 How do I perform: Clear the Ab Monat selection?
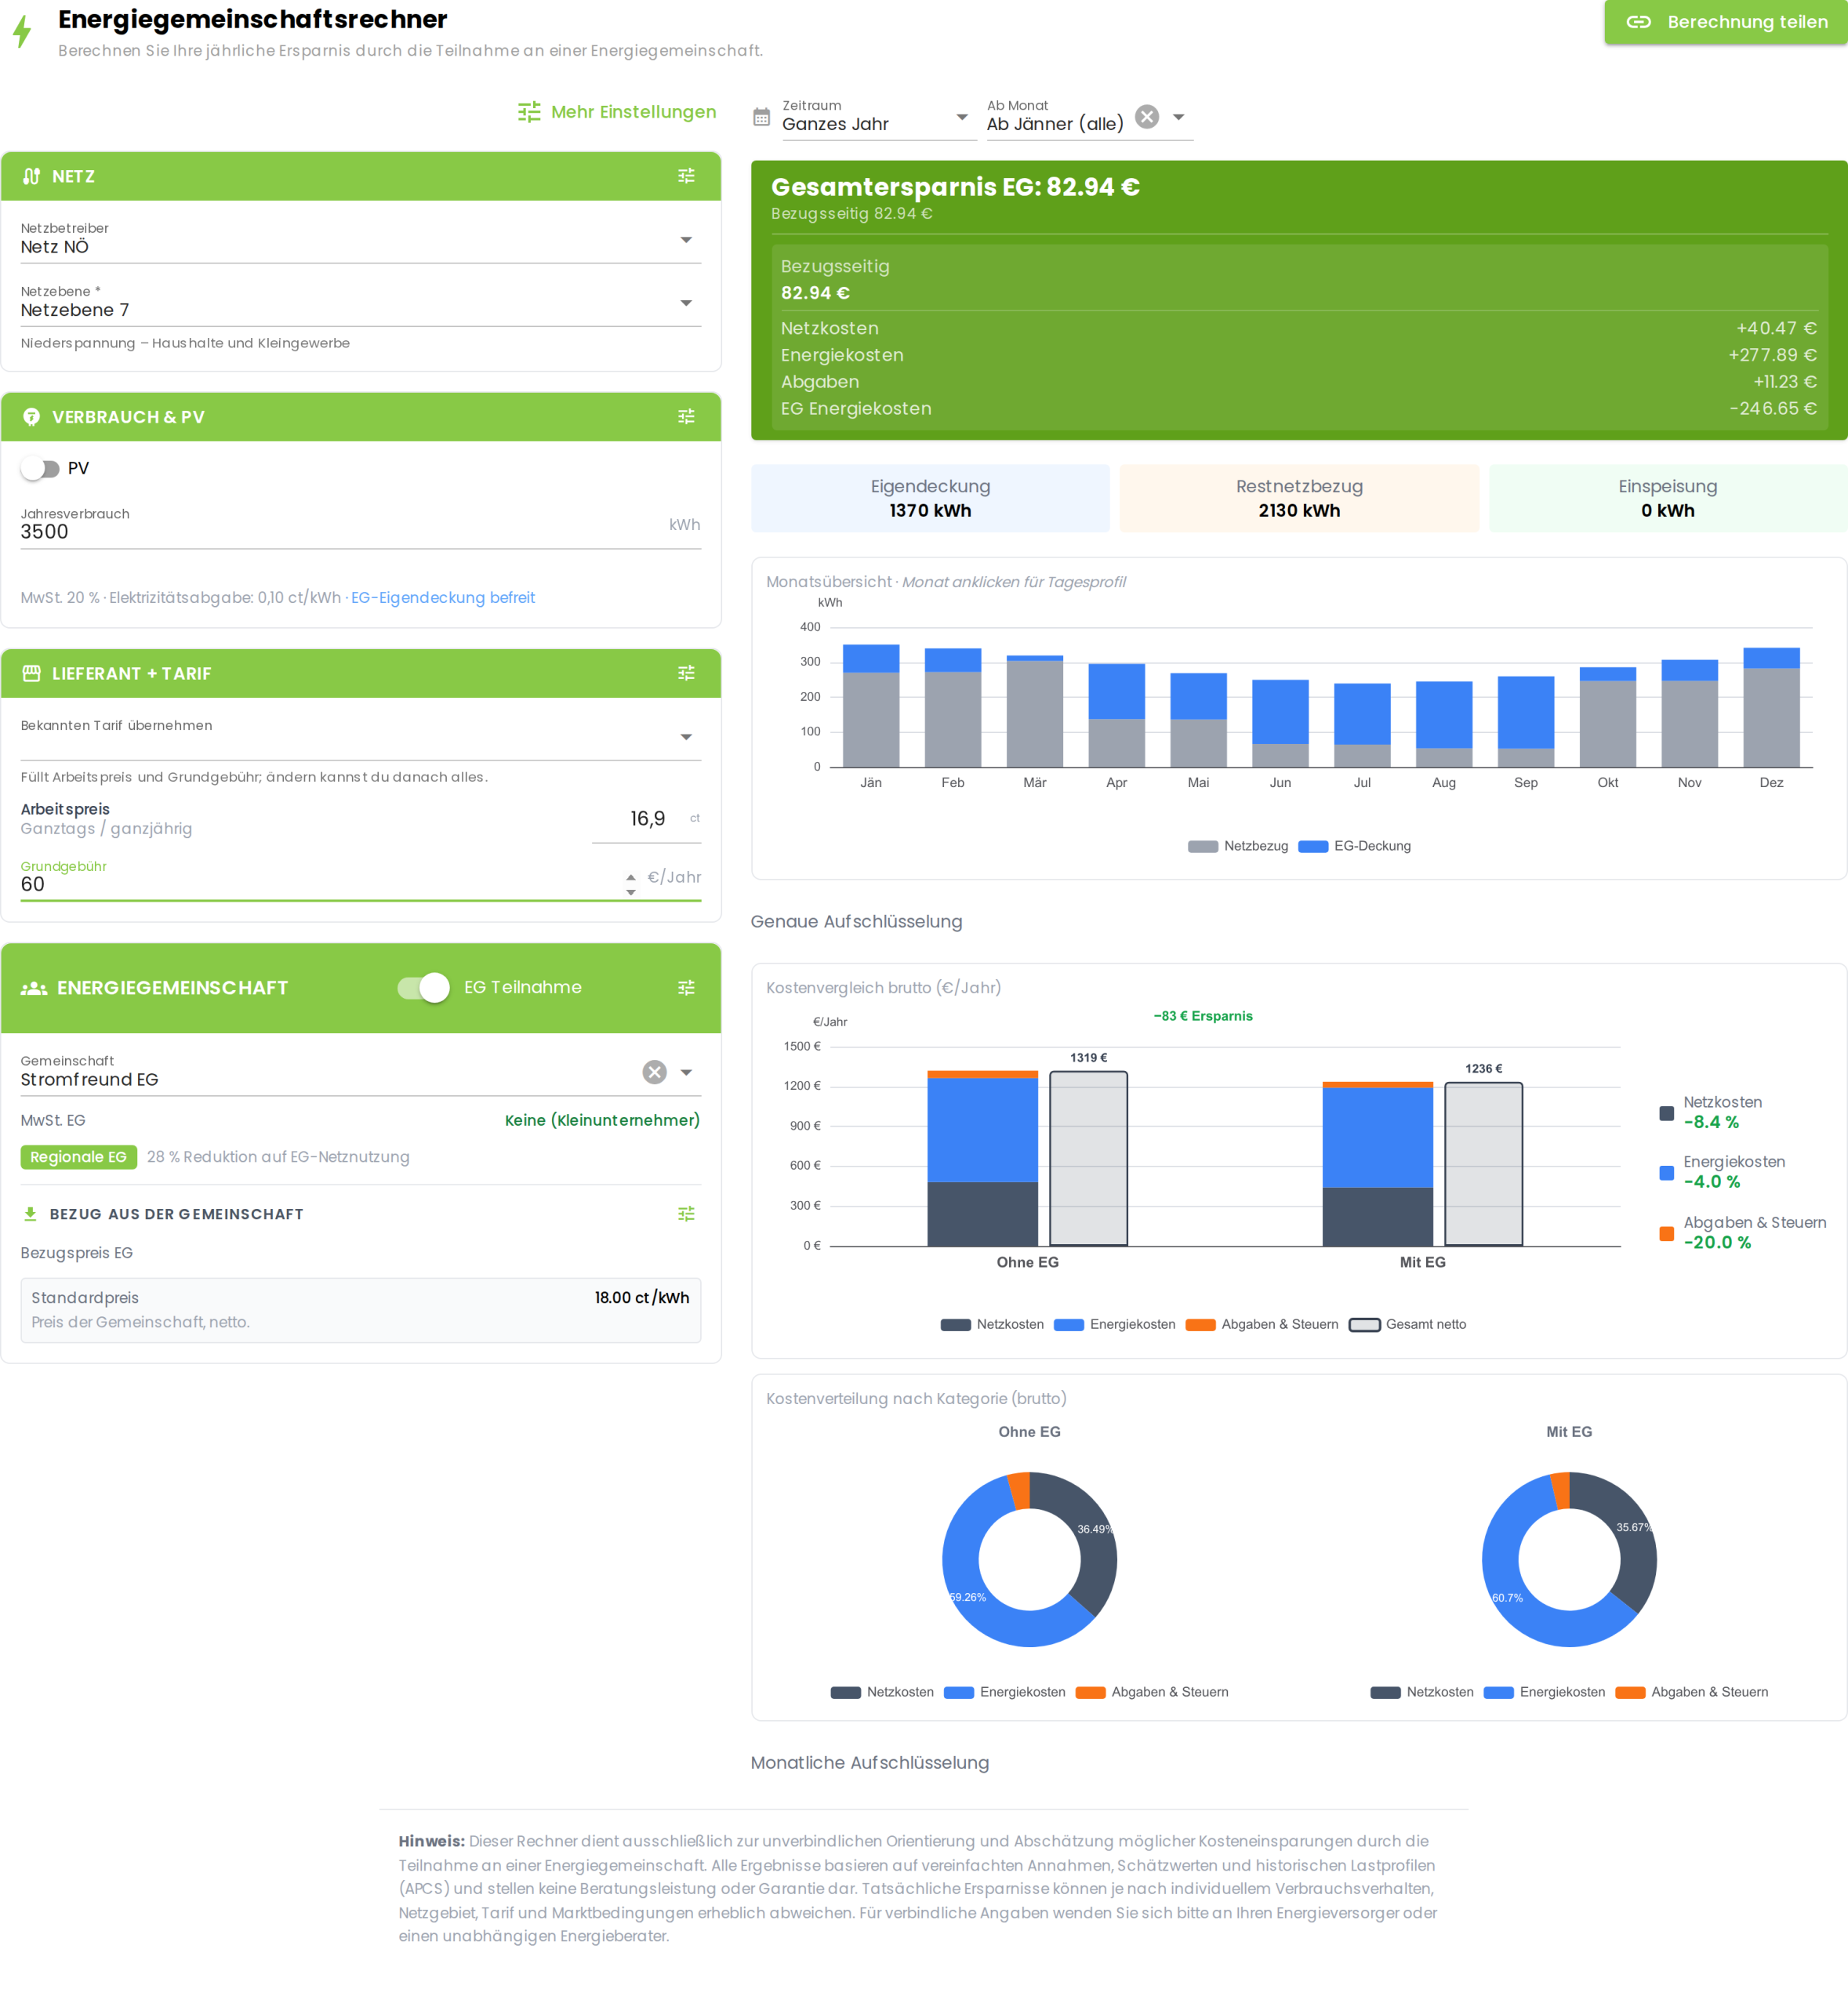(x=1147, y=117)
